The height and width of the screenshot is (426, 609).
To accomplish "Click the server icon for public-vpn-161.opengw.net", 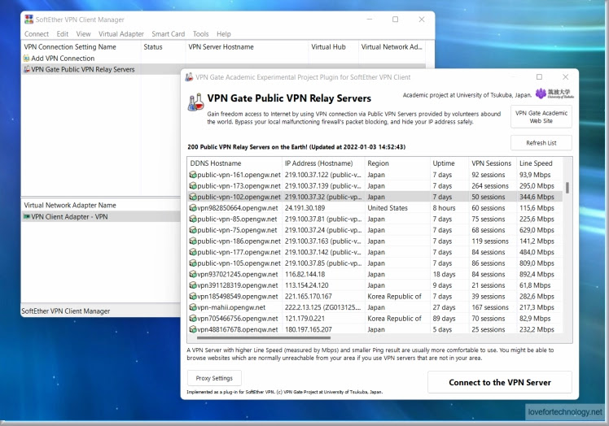I will [193, 175].
